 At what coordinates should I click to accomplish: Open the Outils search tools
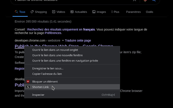point(149,12)
